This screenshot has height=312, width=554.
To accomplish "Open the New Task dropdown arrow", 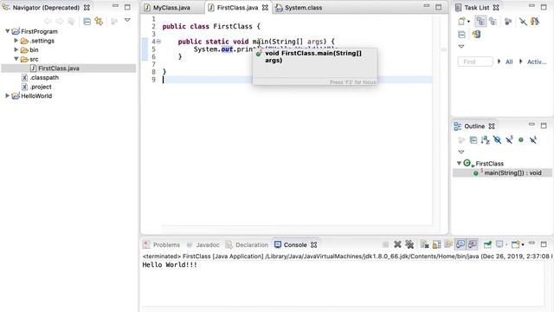I will [x=468, y=22].
